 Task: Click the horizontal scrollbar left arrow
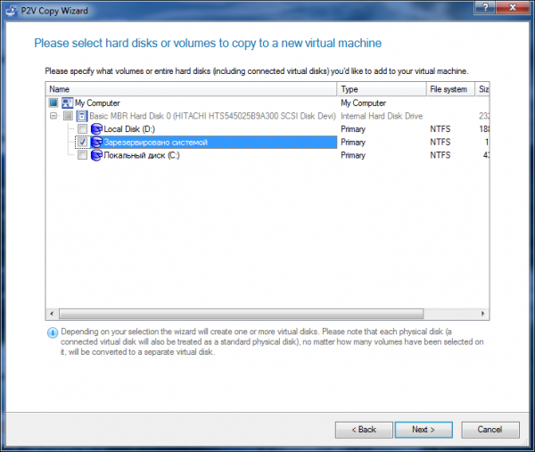[52, 314]
